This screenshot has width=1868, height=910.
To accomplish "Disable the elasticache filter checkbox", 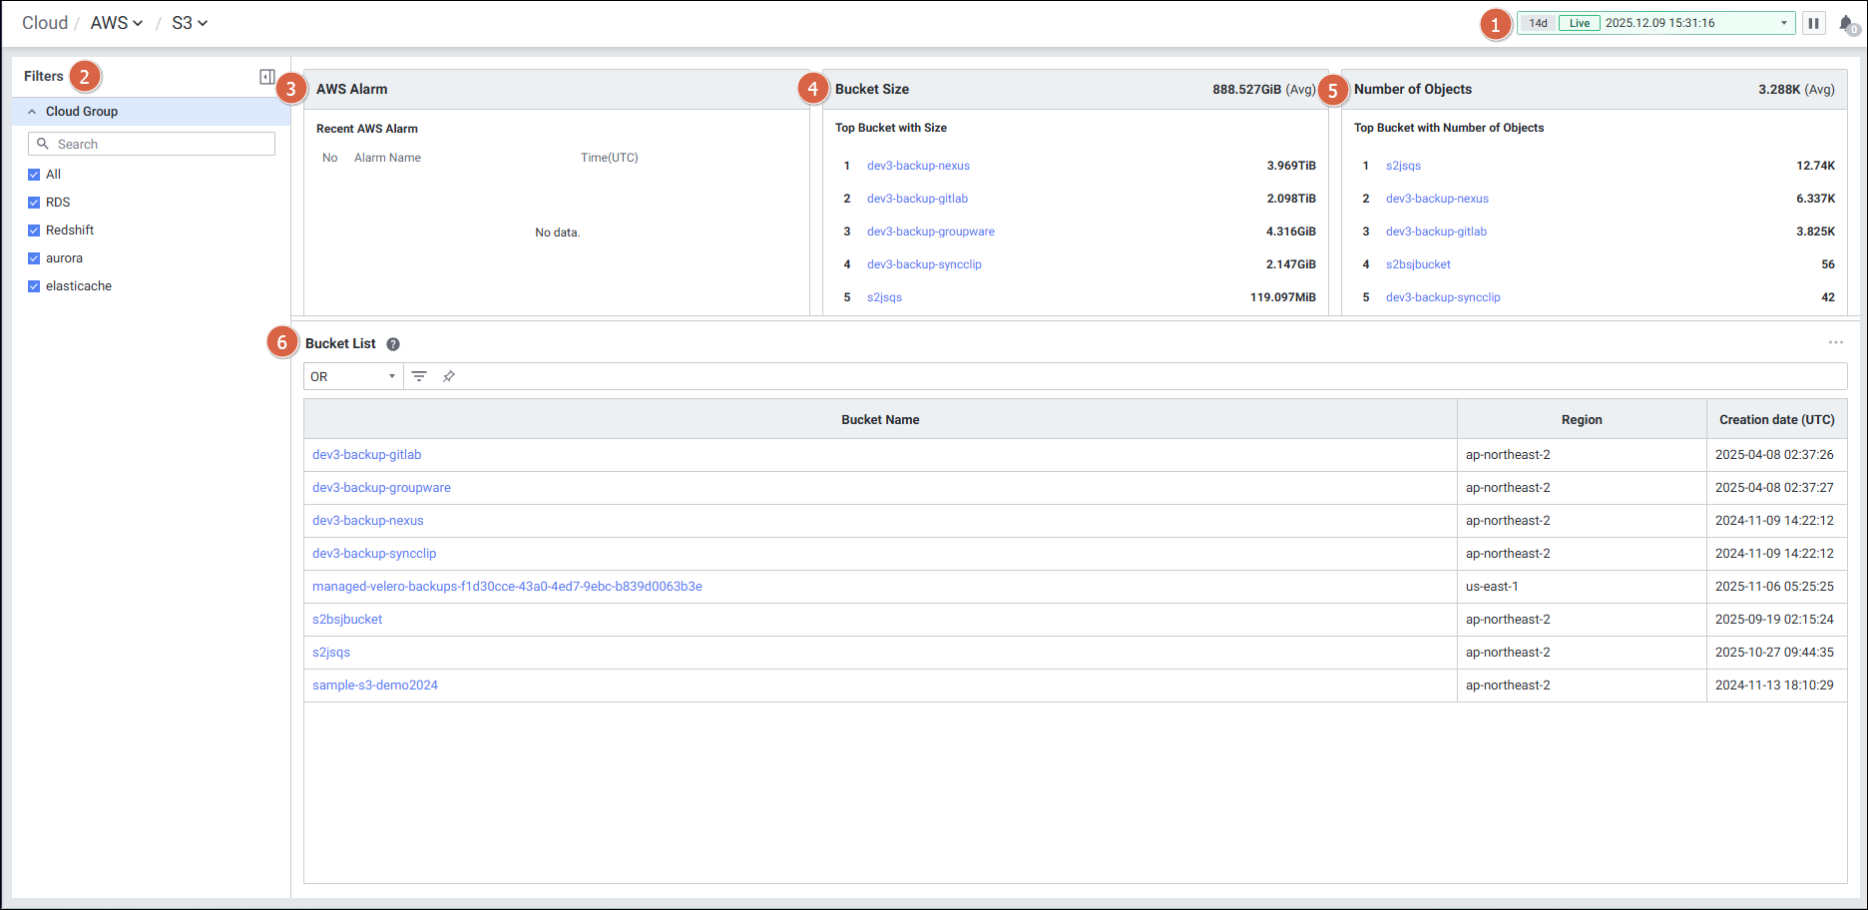I will [34, 286].
